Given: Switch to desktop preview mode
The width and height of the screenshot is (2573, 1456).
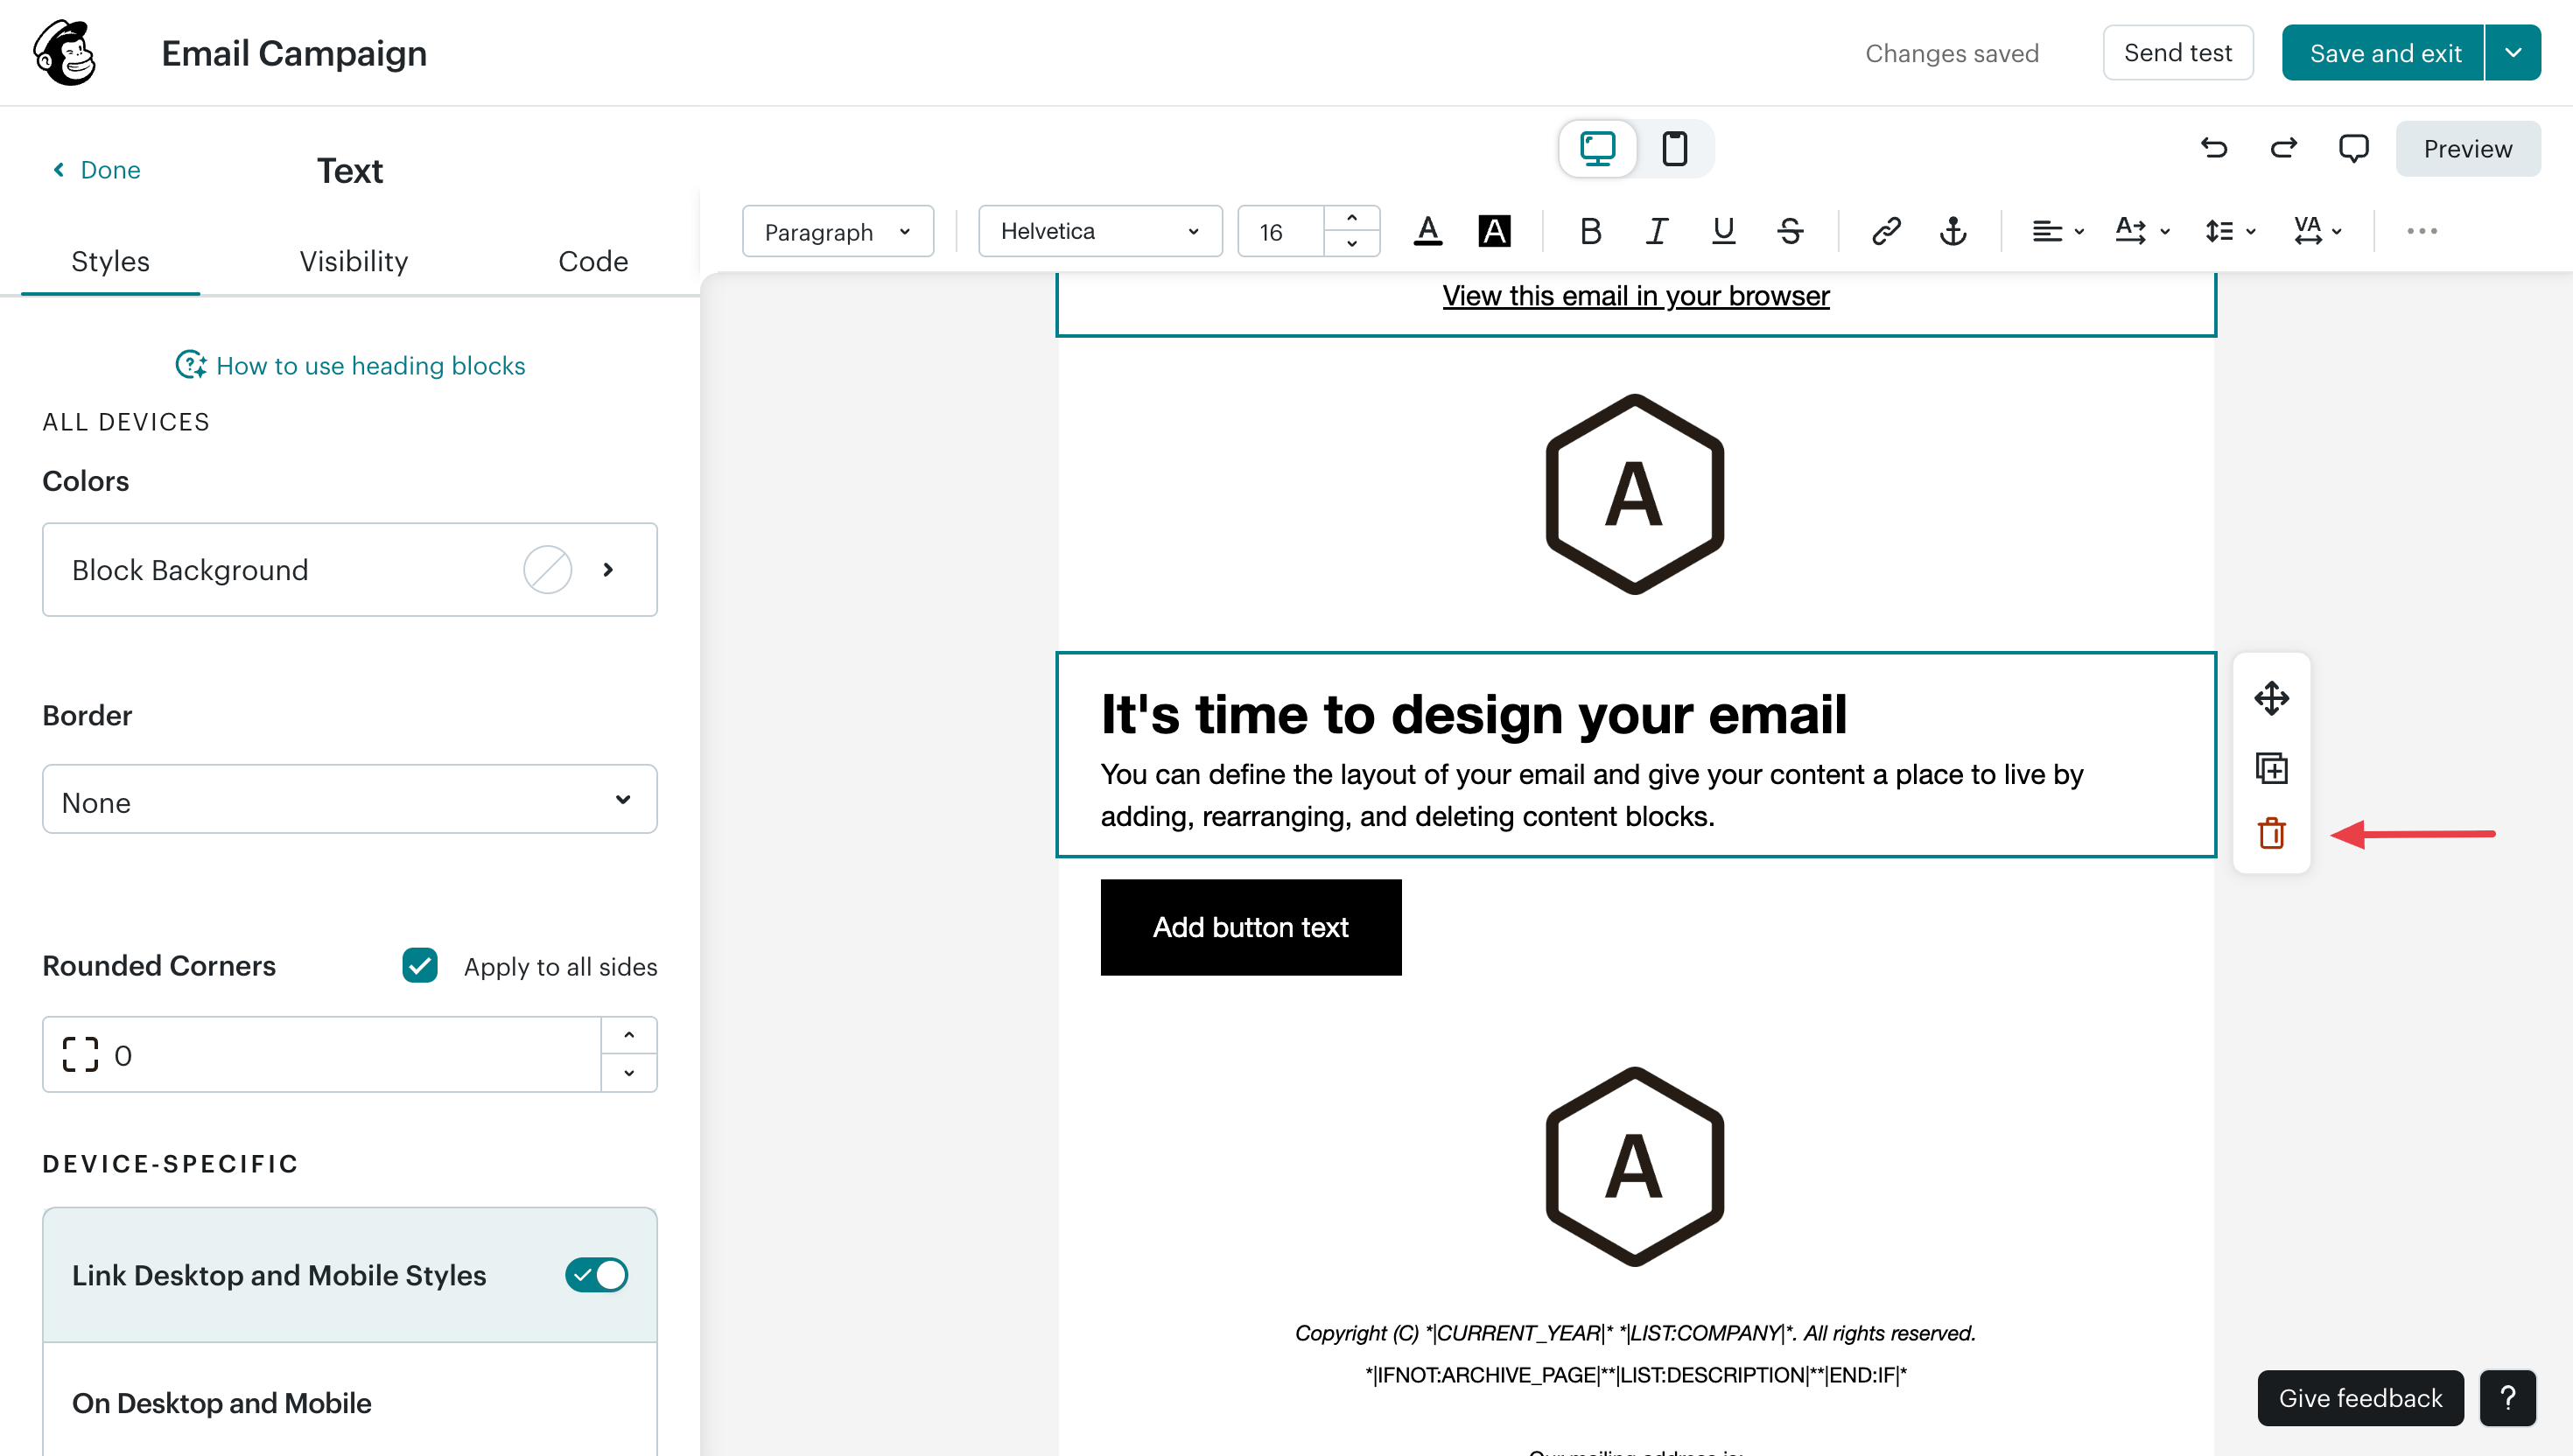Looking at the screenshot, I should (x=1597, y=149).
